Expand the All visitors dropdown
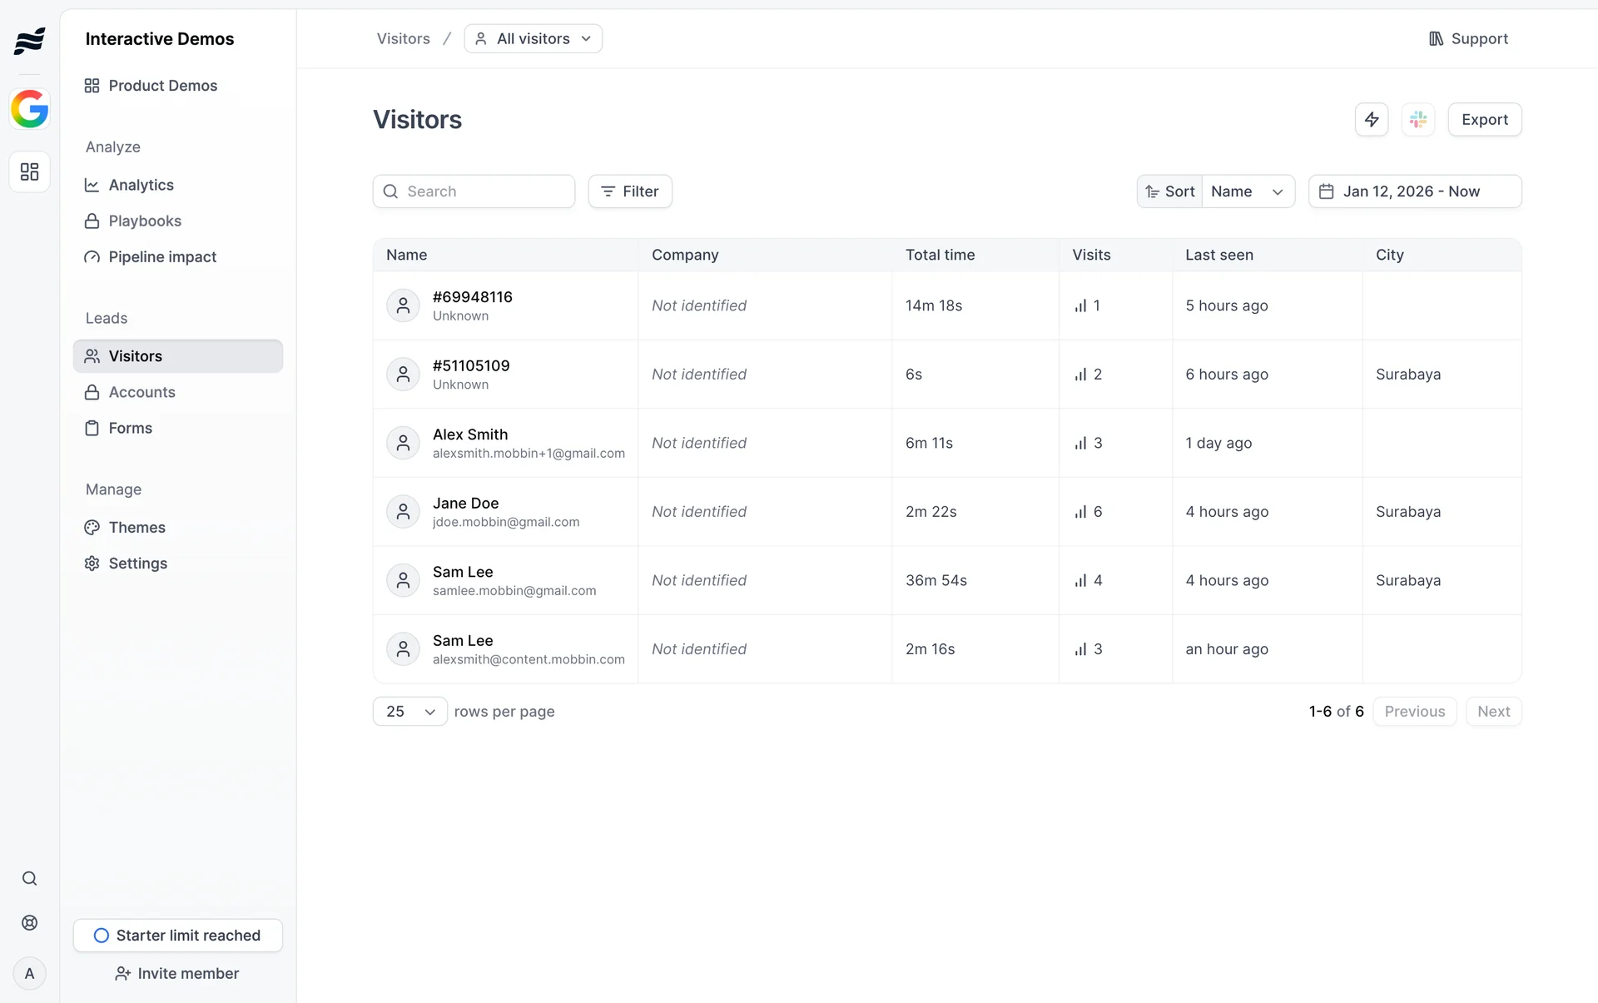Image resolution: width=1598 pixels, height=1003 pixels. tap(533, 39)
